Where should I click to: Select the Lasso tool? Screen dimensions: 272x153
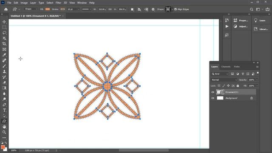point(4,33)
